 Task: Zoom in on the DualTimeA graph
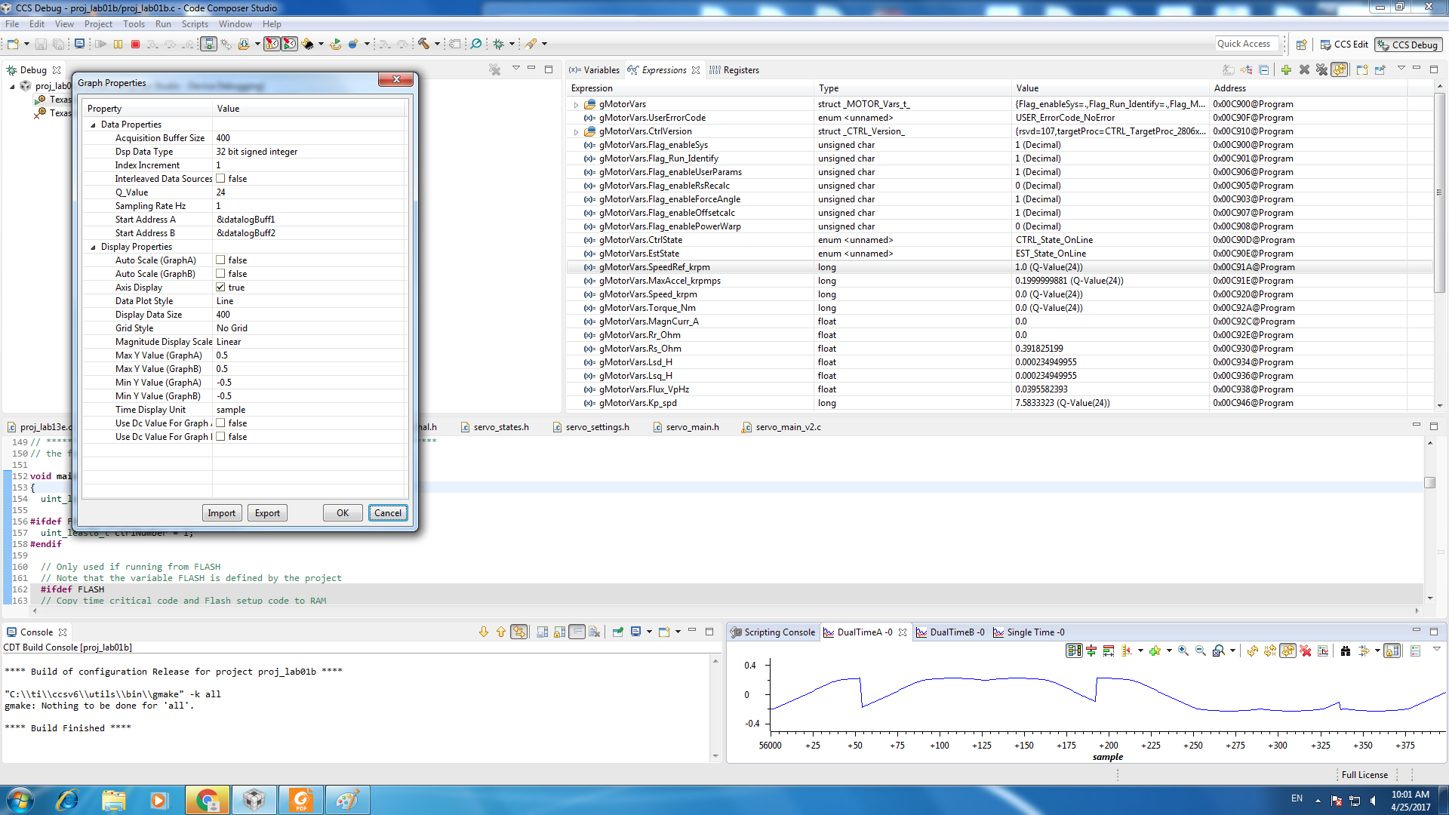coord(1183,651)
